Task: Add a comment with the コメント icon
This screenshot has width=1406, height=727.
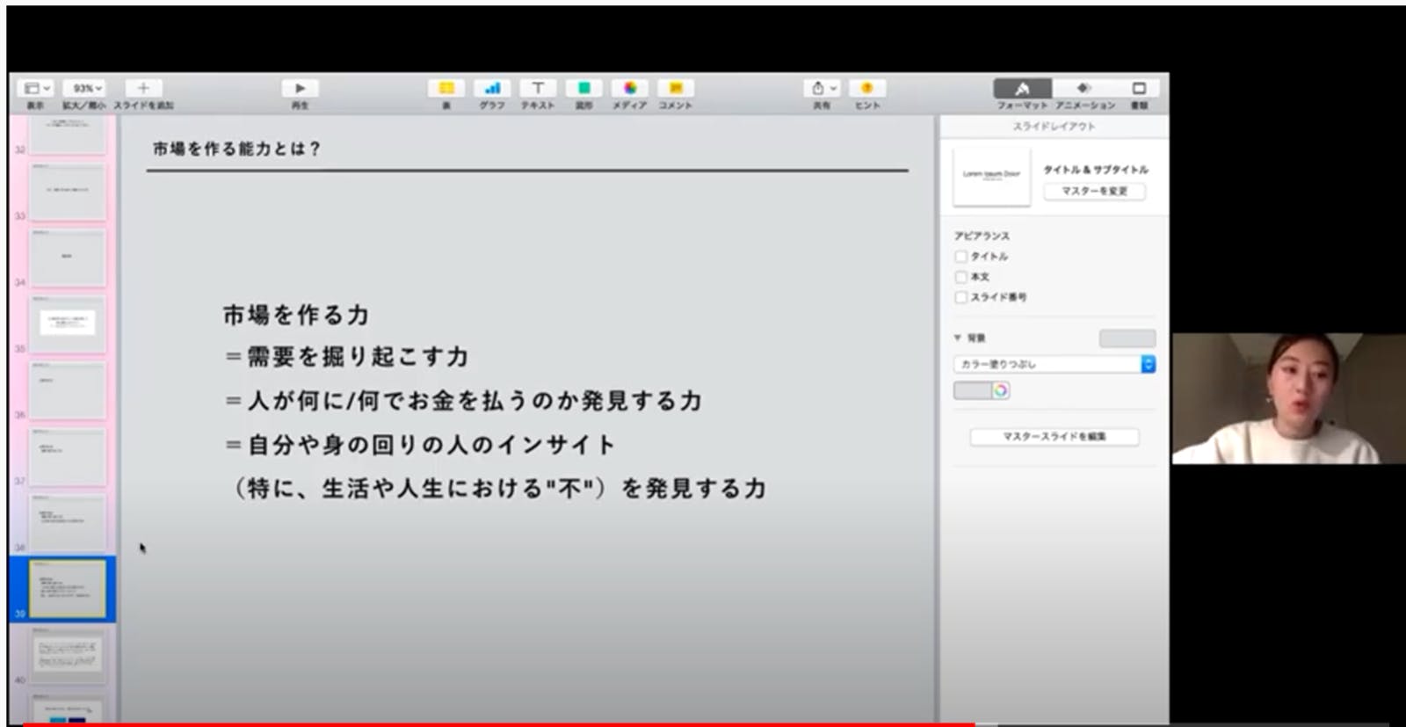Action: (676, 88)
